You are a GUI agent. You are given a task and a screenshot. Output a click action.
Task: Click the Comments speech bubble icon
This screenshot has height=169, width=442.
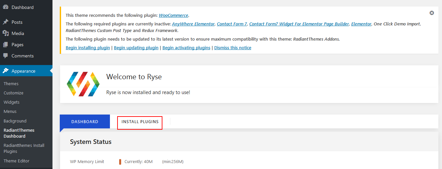click(6, 56)
